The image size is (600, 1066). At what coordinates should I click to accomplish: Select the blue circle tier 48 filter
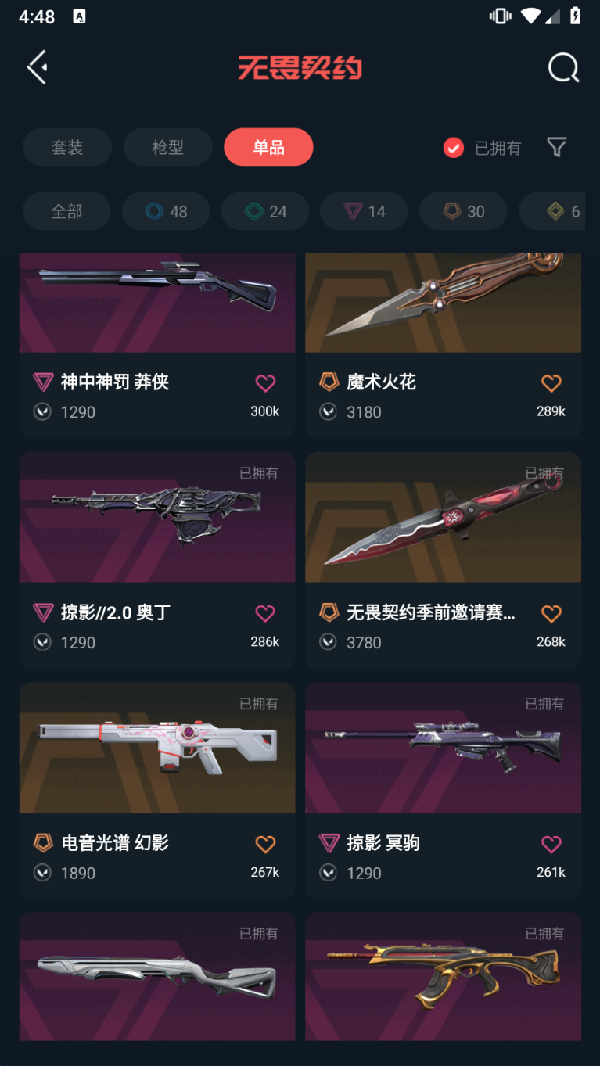point(166,211)
